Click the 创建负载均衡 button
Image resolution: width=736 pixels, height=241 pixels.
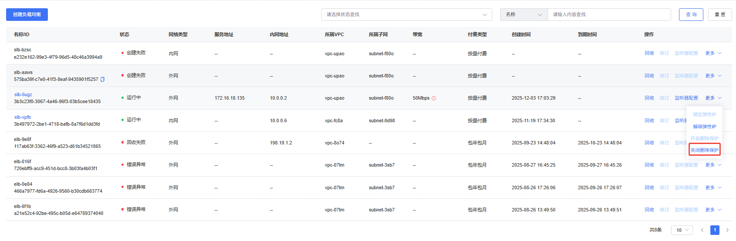pos(27,15)
